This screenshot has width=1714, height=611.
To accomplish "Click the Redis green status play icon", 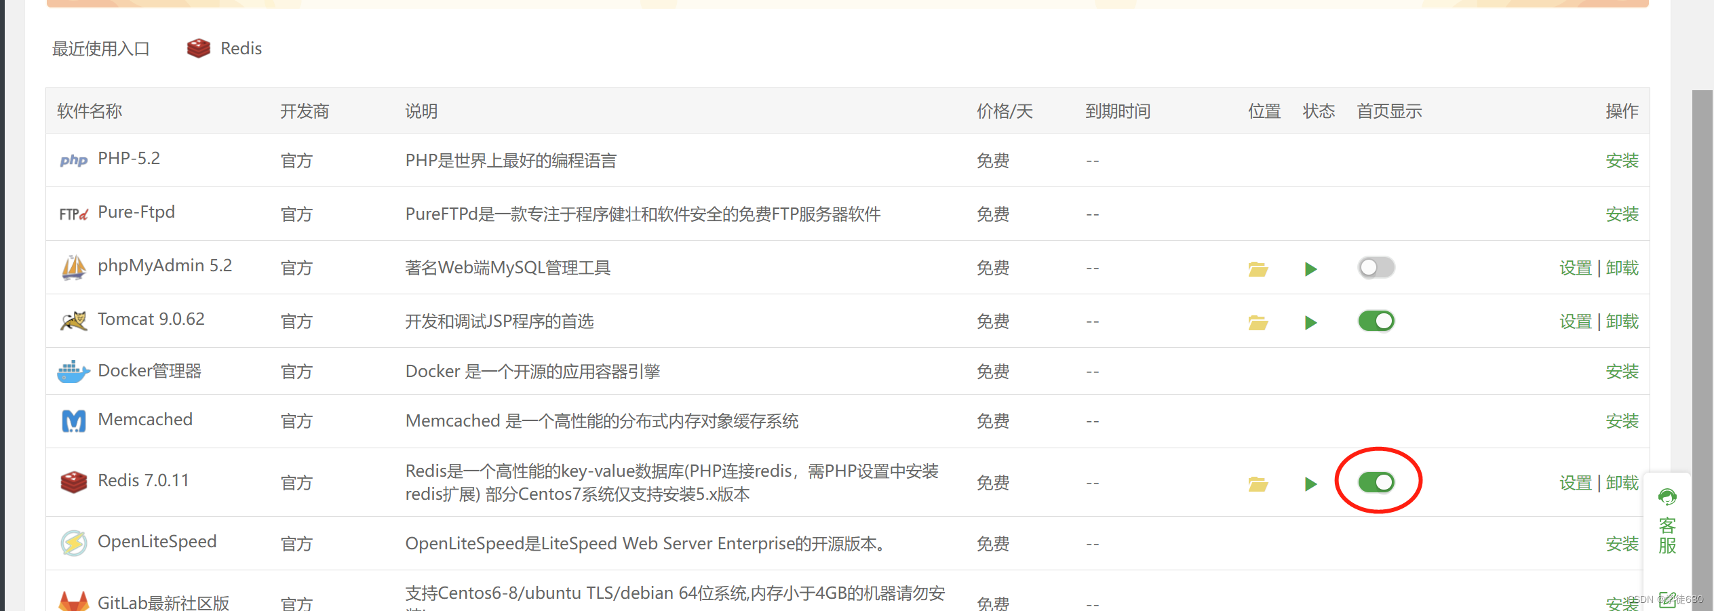I will click(x=1310, y=484).
